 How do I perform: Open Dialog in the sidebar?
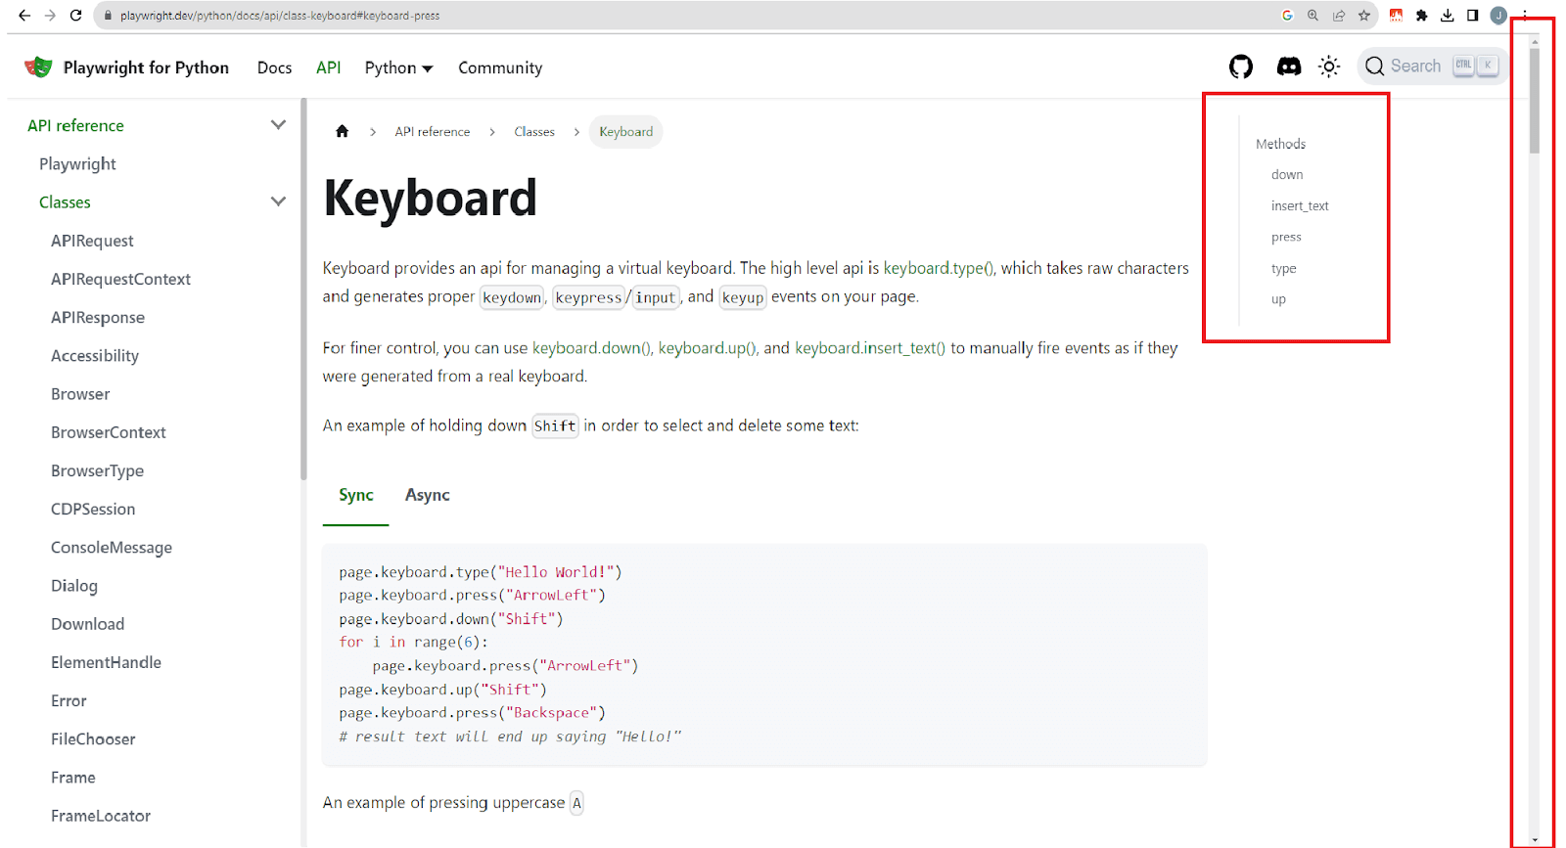74,586
